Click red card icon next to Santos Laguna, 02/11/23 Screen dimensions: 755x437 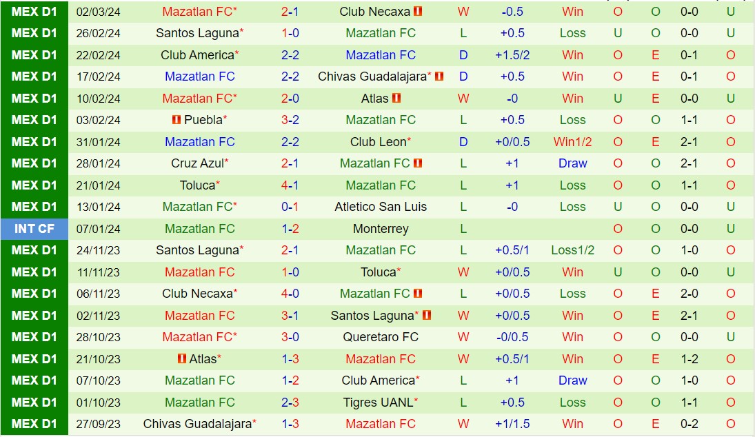(x=427, y=316)
